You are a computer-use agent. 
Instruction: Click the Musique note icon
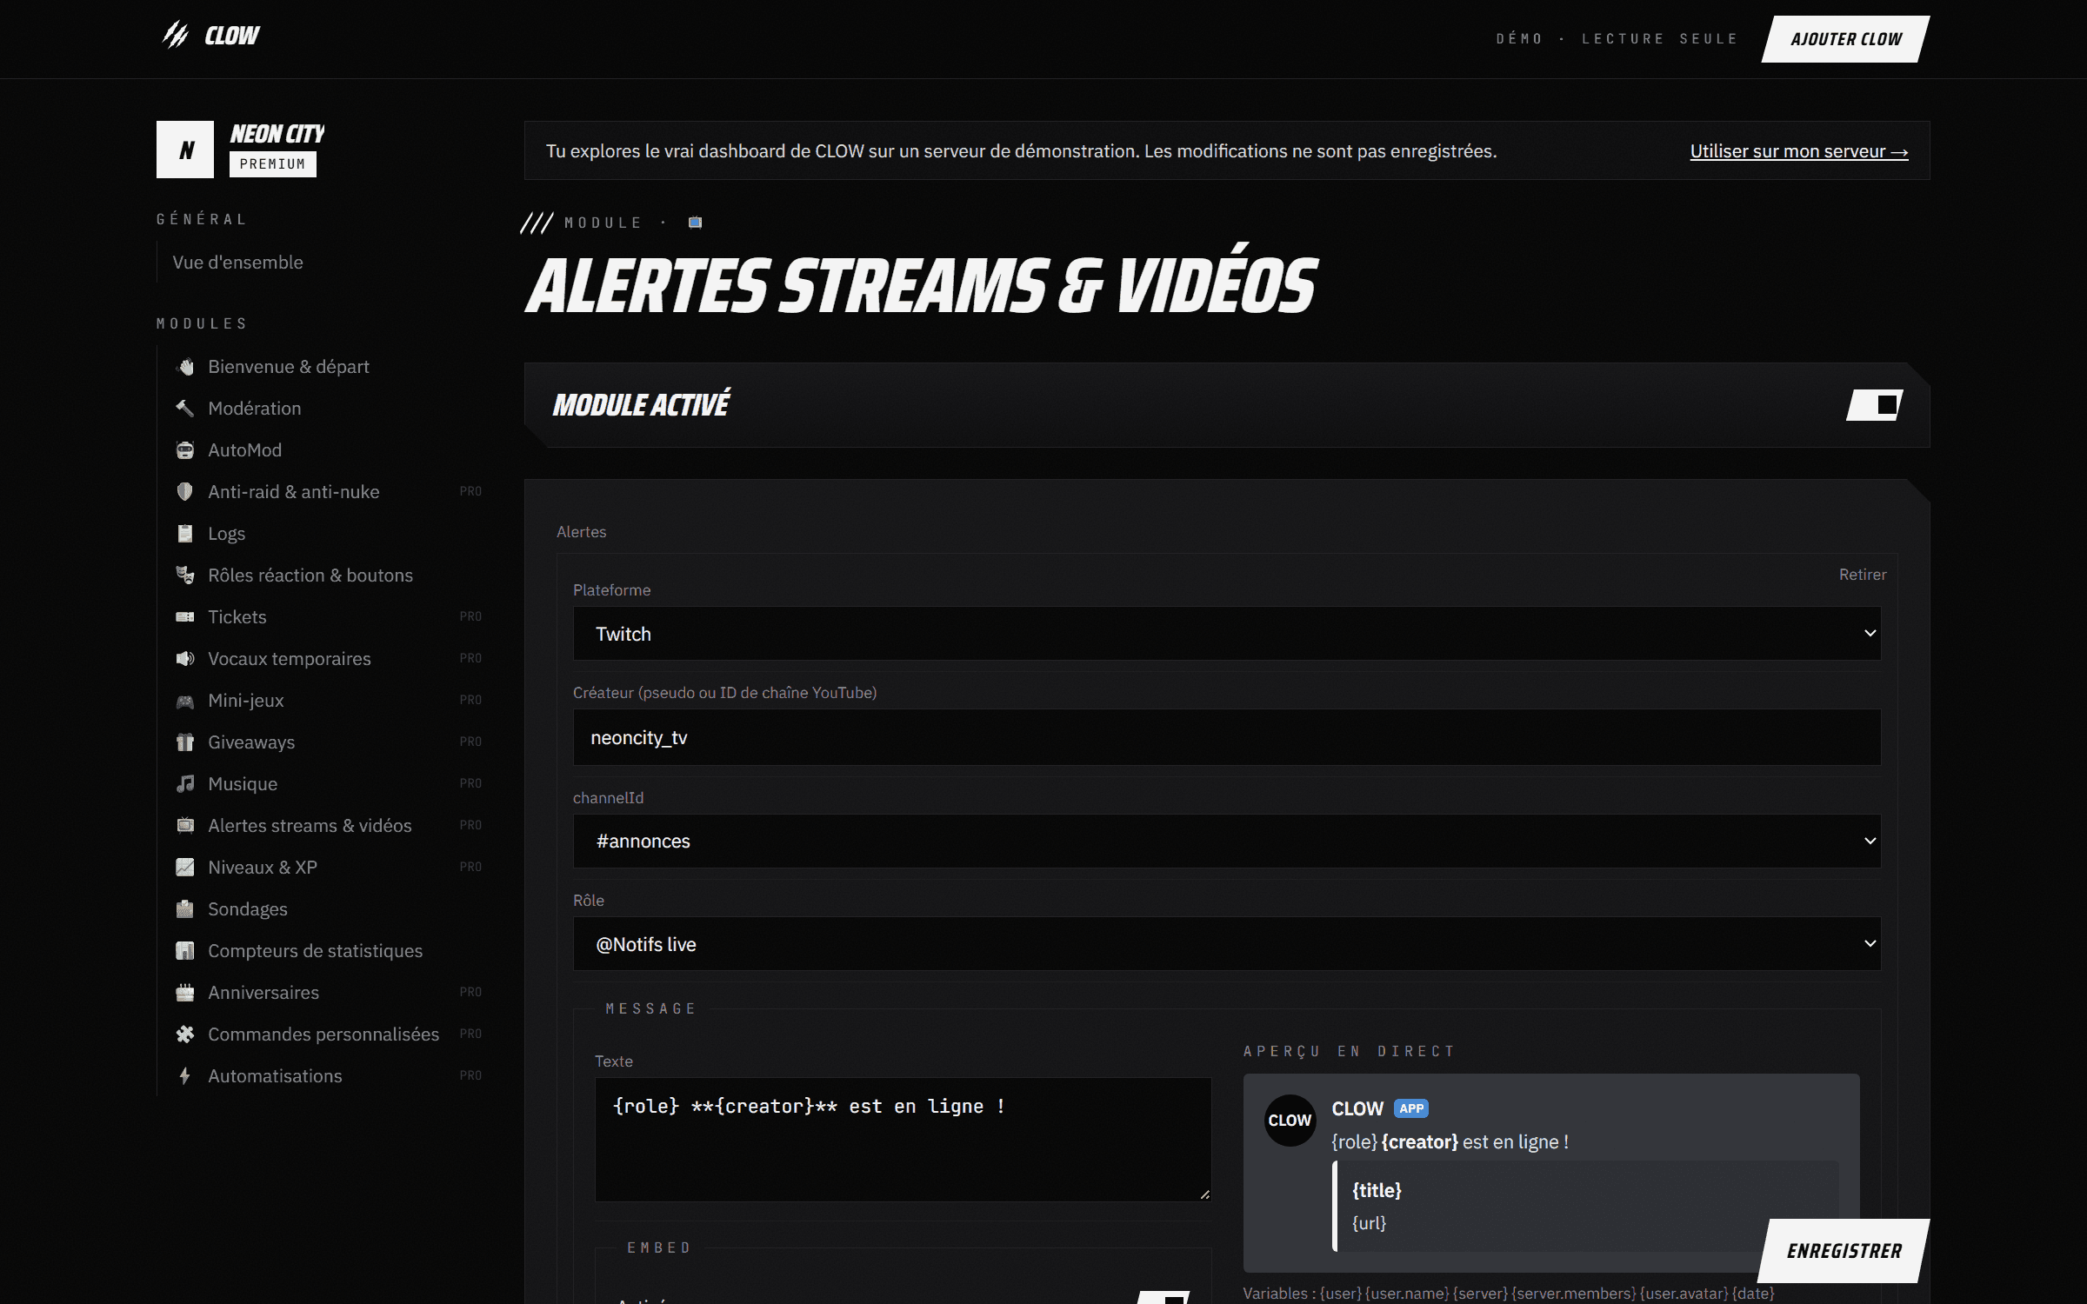click(185, 784)
